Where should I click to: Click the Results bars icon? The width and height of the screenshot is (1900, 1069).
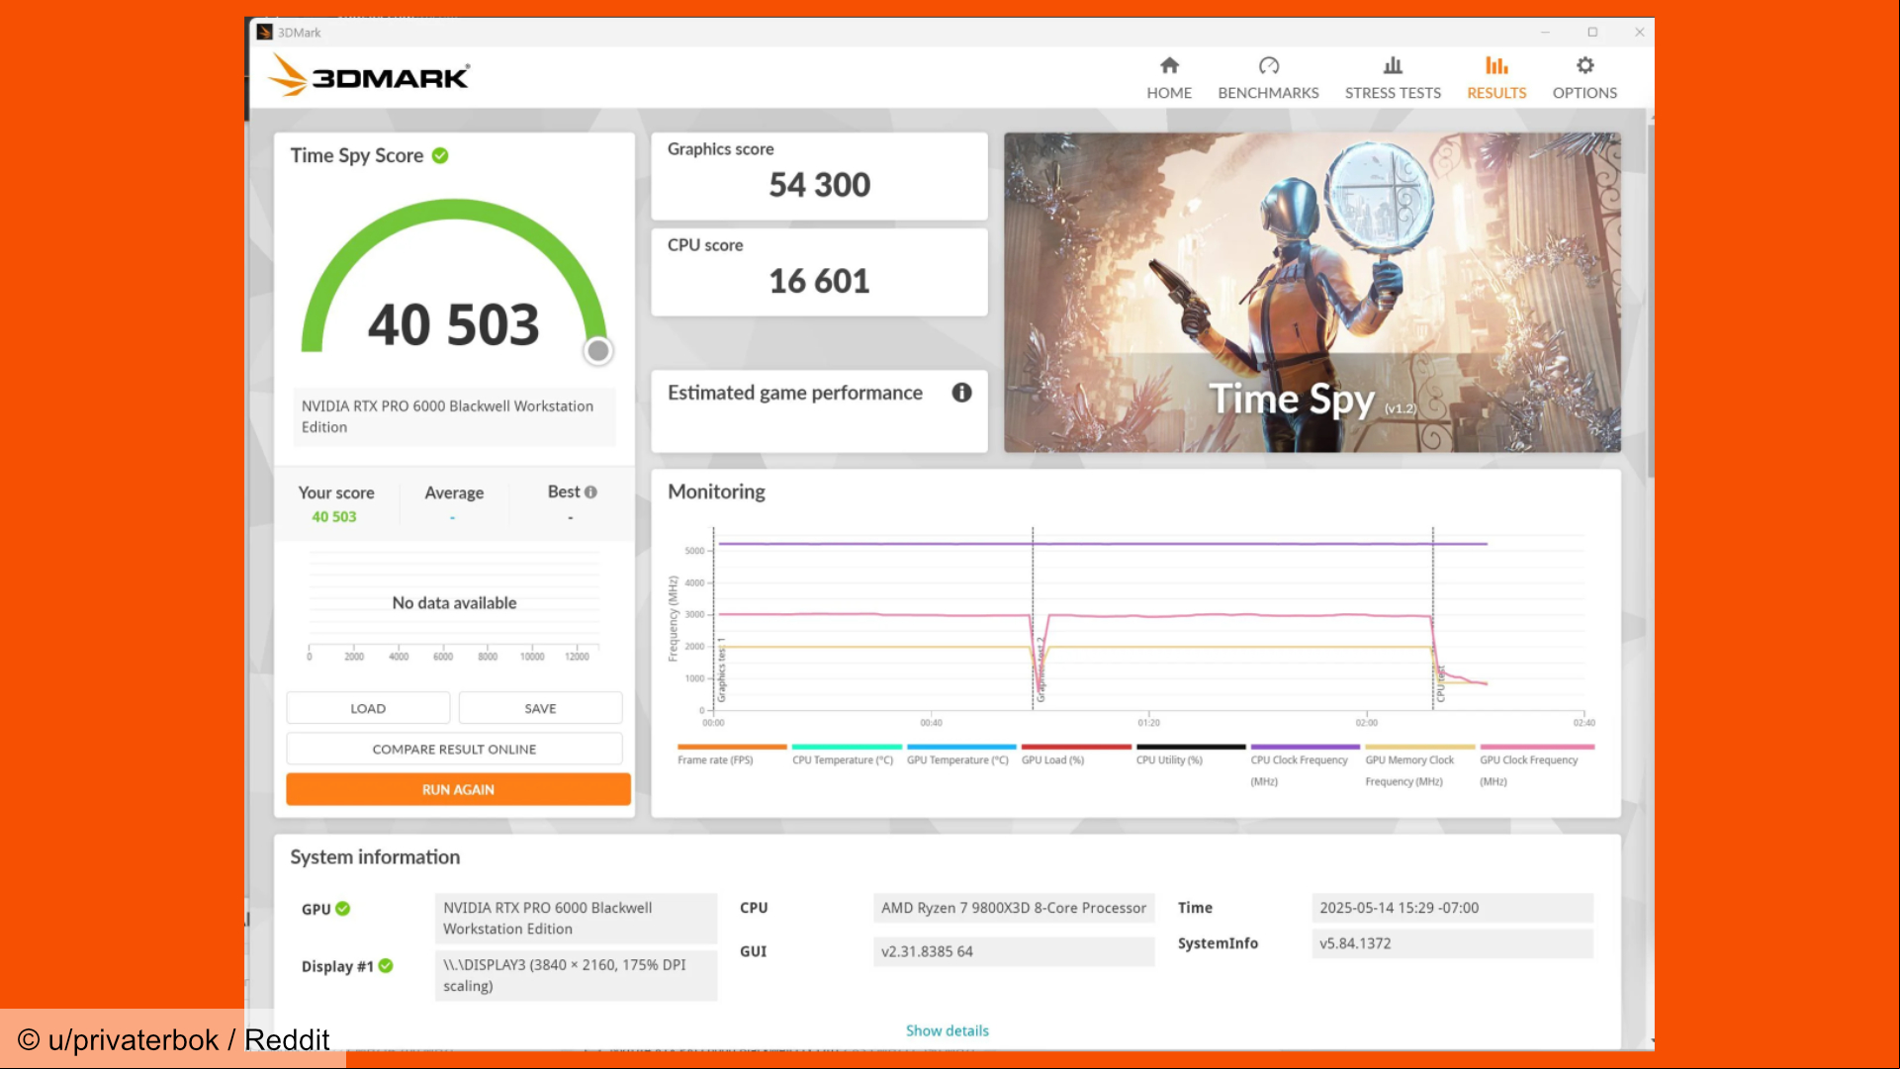click(x=1496, y=65)
